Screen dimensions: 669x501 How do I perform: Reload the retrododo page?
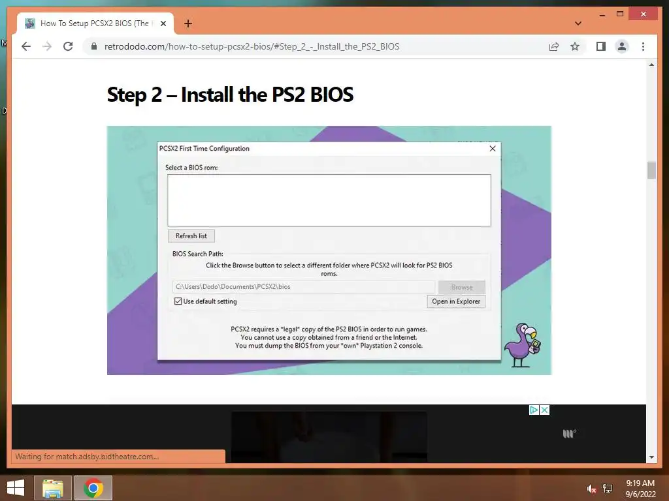pos(68,46)
